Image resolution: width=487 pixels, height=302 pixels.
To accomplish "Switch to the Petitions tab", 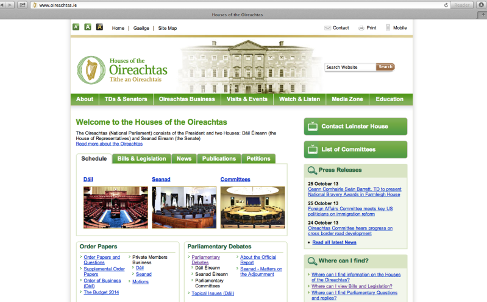I will pyautogui.click(x=258, y=158).
